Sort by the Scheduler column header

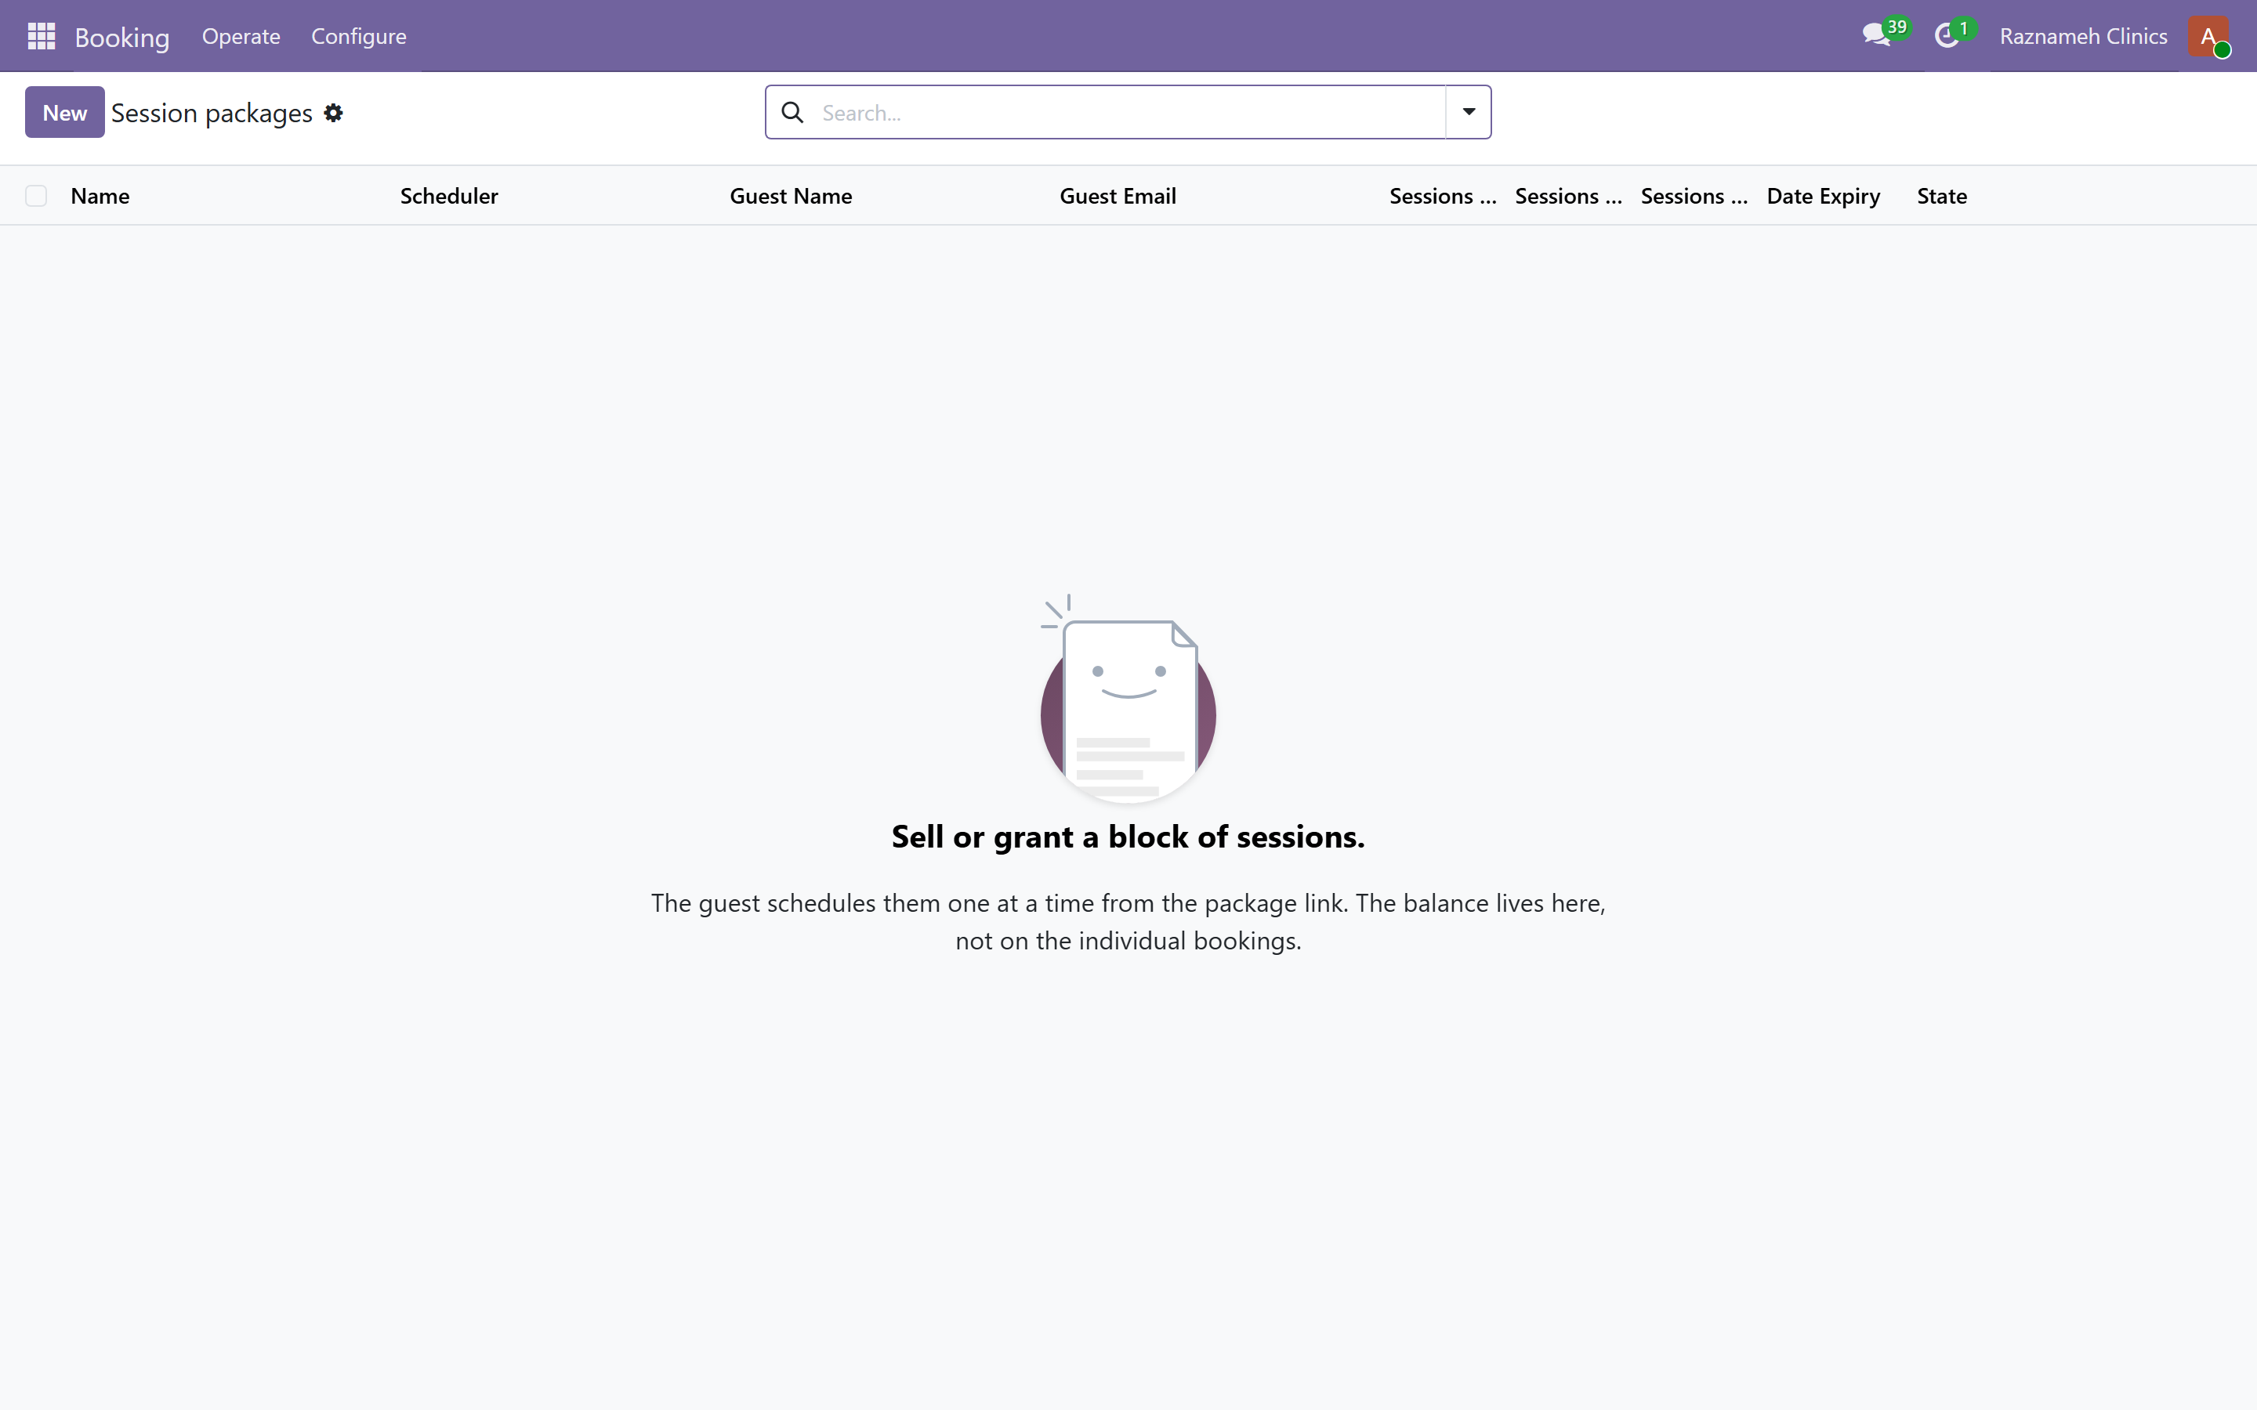(448, 196)
